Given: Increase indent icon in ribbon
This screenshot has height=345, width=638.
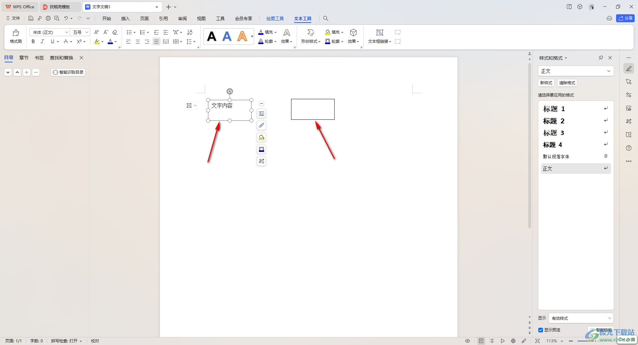Looking at the screenshot, I should pos(165,32).
